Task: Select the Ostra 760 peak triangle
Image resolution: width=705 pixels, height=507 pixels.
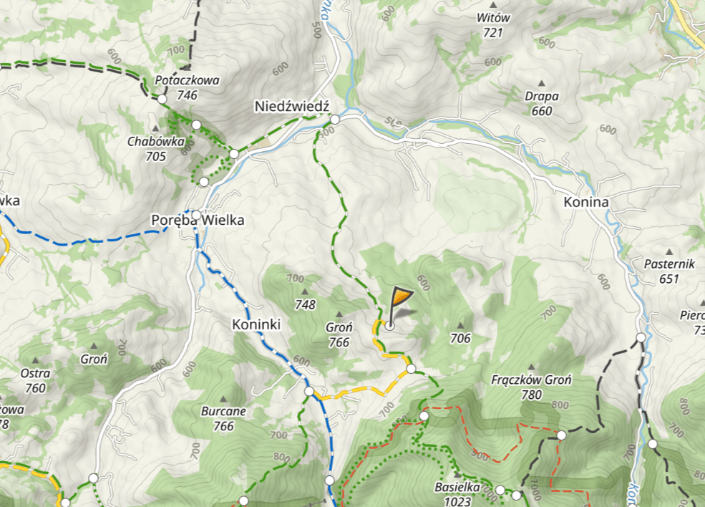Action: (36, 361)
